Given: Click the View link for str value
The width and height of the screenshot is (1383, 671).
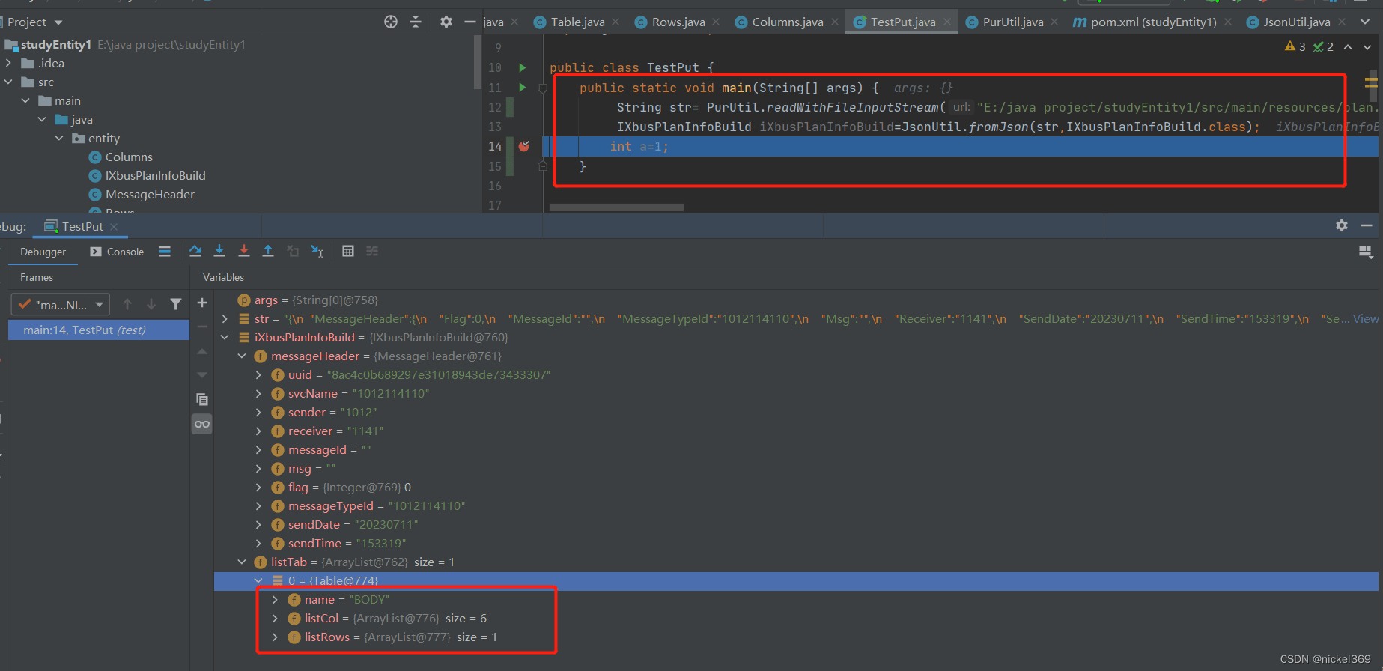Looking at the screenshot, I should pyautogui.click(x=1365, y=319).
